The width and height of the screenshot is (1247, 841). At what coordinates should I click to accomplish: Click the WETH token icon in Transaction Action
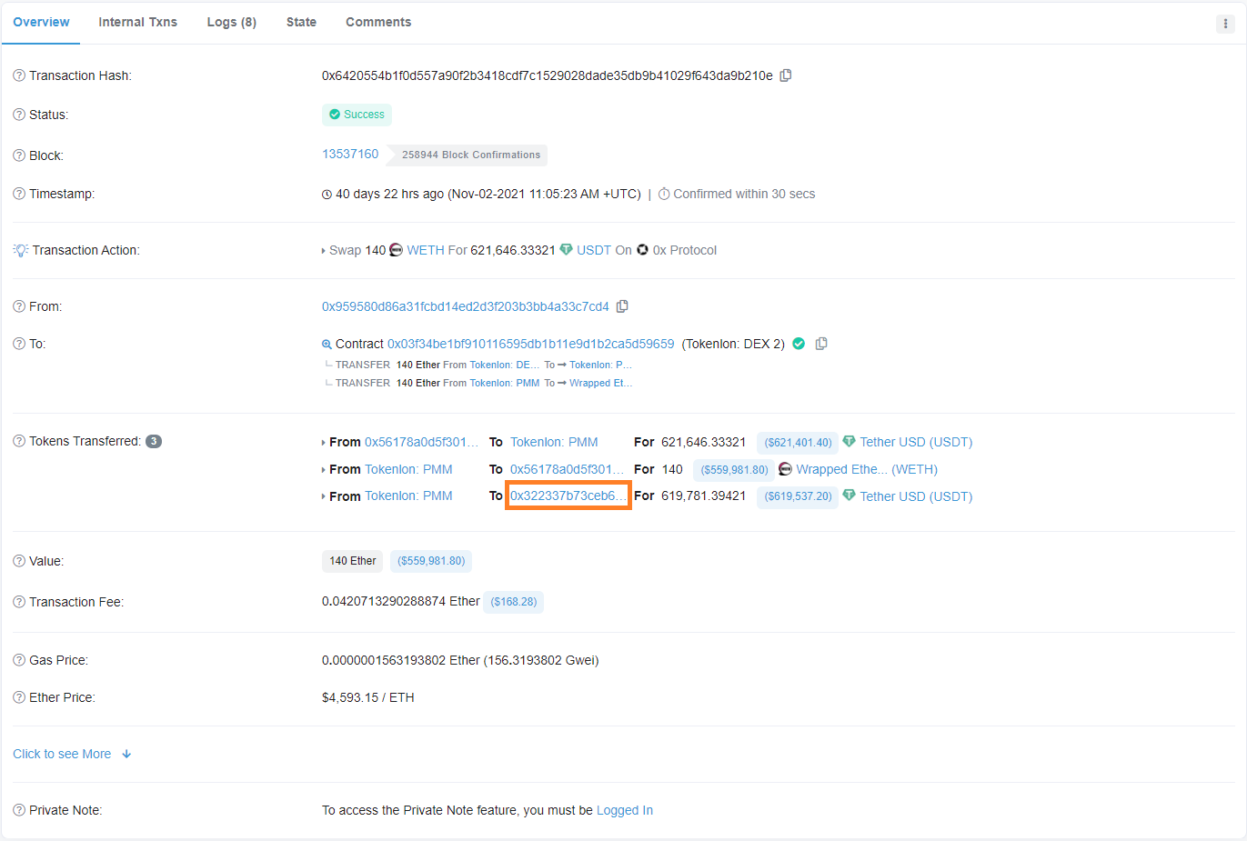[397, 250]
